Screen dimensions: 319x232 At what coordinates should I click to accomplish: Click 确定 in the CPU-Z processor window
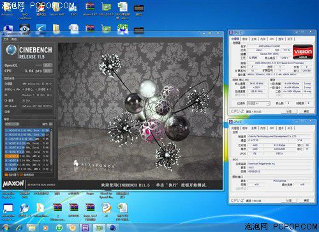pyautogui.click(x=306, y=111)
